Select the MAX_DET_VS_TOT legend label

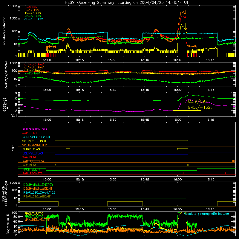point(37,220)
